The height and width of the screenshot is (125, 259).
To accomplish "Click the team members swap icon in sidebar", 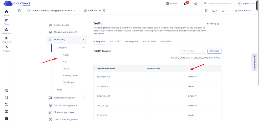I will pyautogui.click(x=6, y=97).
